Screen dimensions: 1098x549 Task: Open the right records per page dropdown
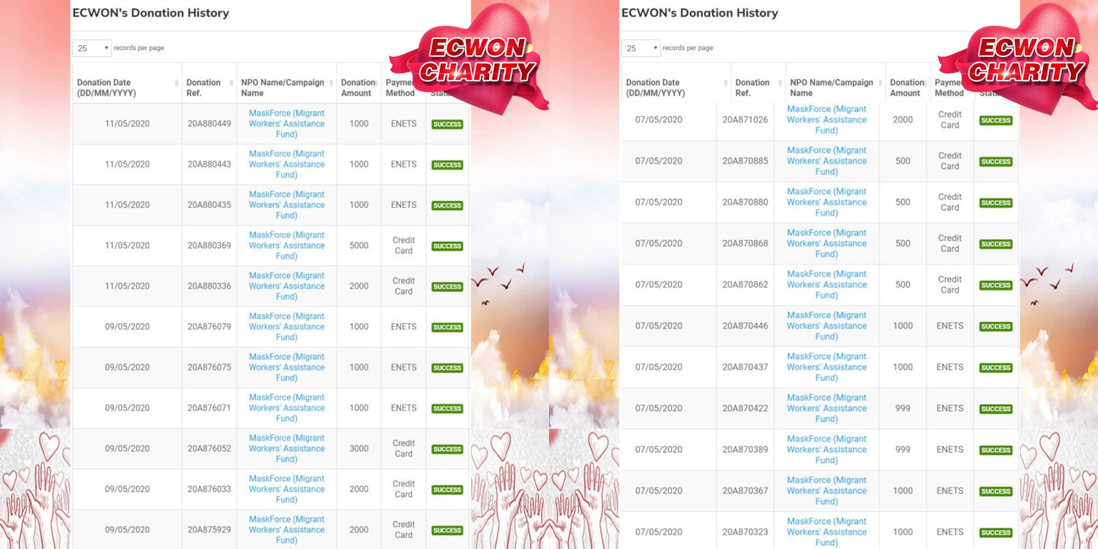point(641,48)
